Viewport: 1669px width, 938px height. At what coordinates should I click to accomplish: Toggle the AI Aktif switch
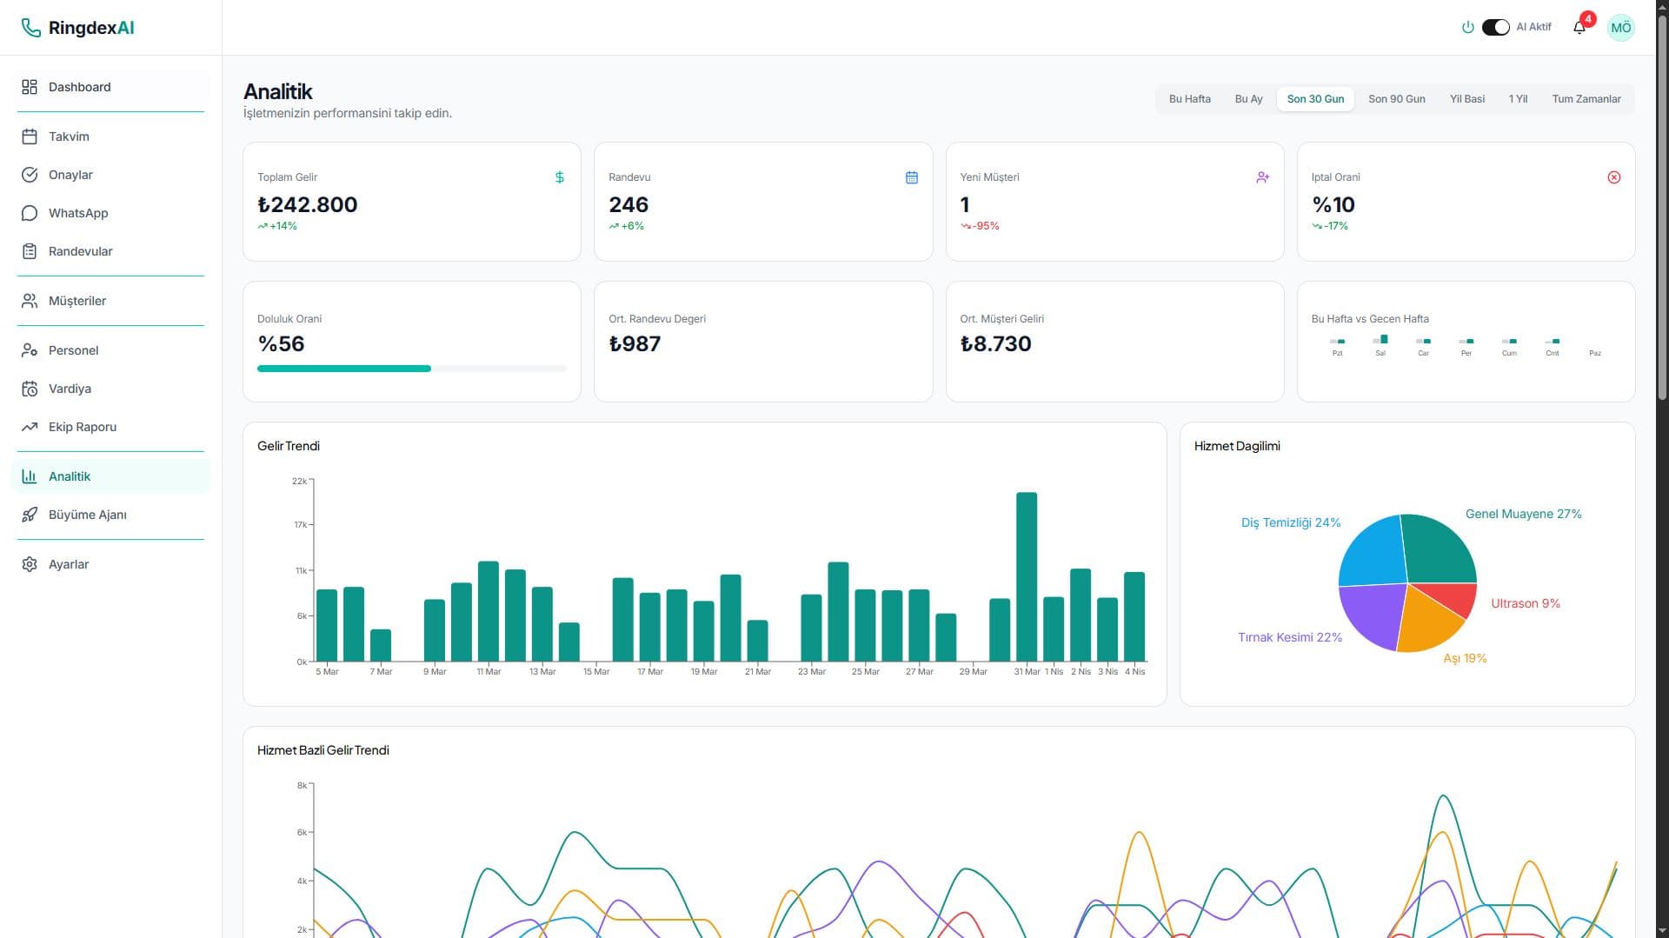(x=1496, y=27)
